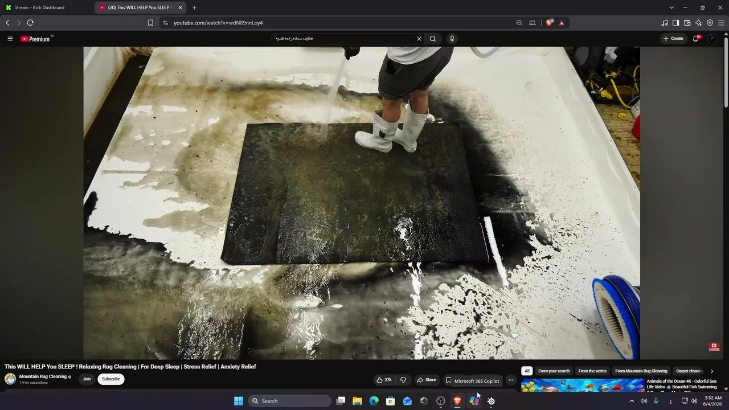Open Leo AI sparkle assistant
The height and width of the screenshot is (410, 729).
point(698,23)
